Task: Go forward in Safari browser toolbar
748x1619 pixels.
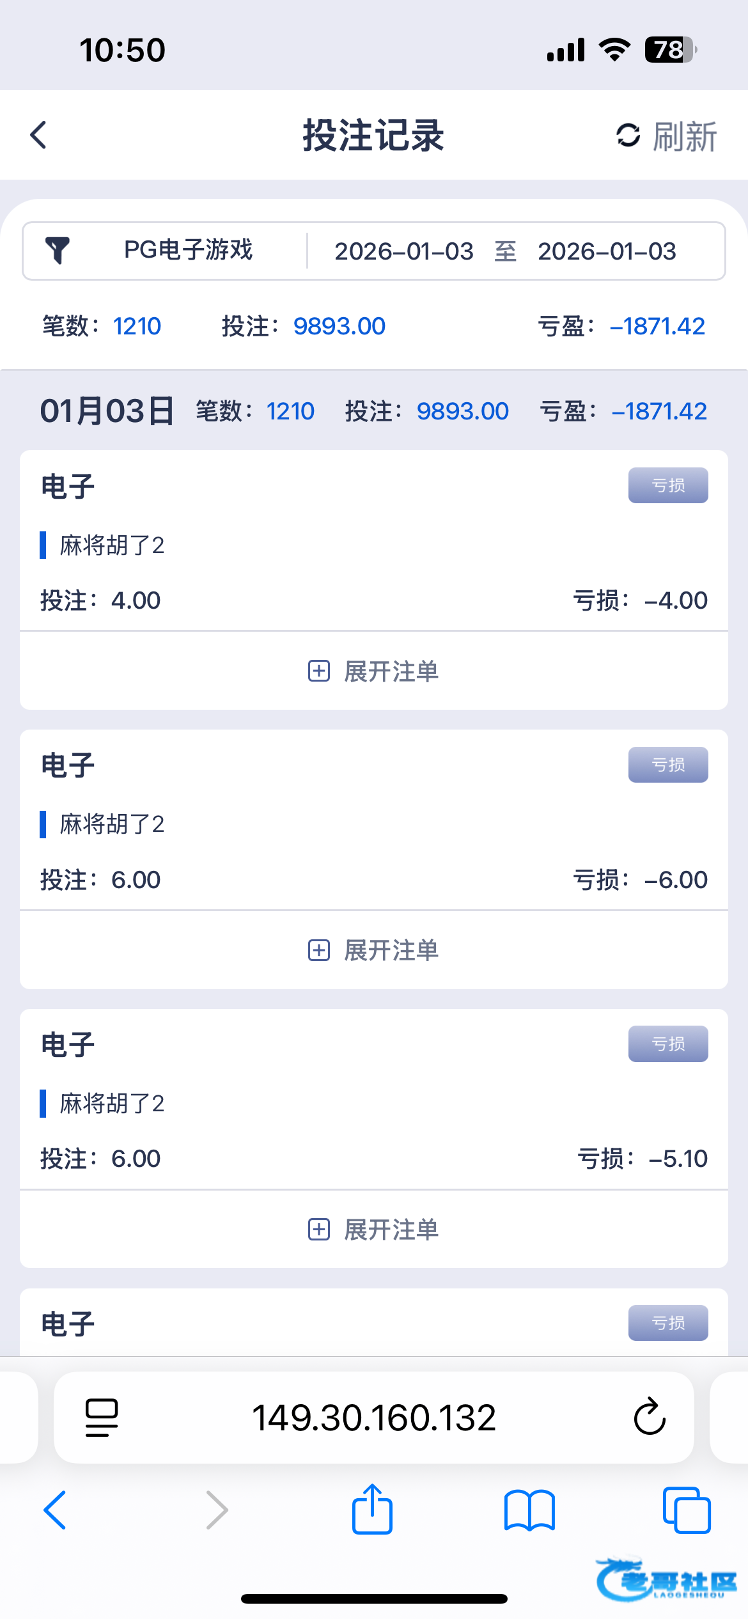Action: point(217,1510)
